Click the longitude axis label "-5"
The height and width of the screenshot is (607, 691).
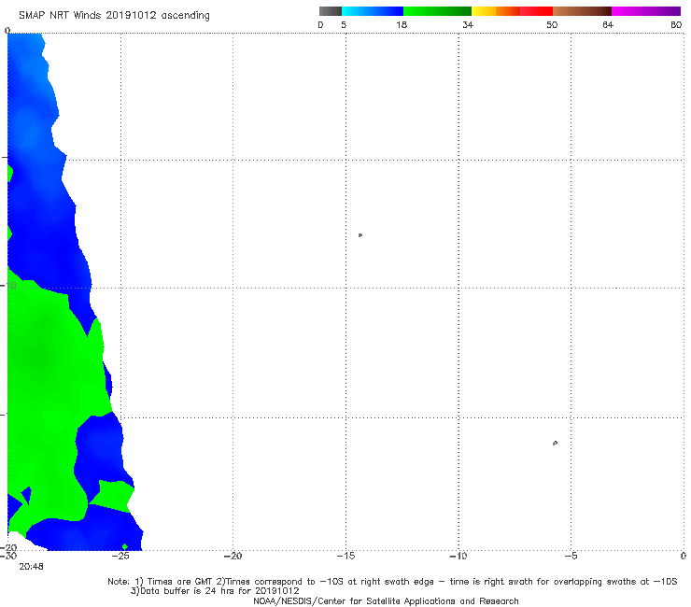[571, 556]
